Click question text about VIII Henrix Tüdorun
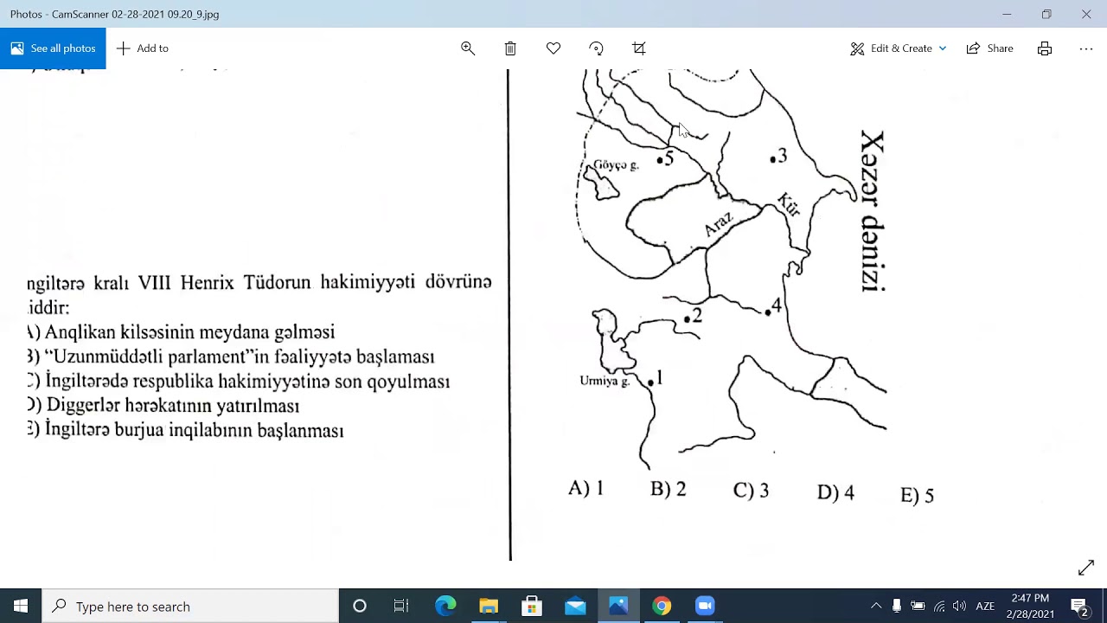 pyautogui.click(x=259, y=294)
